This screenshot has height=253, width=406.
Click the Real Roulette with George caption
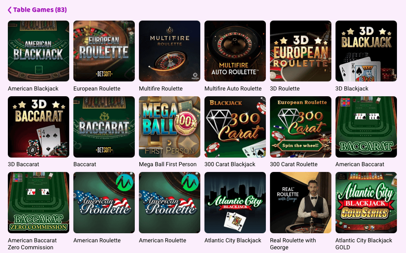pyautogui.click(x=293, y=244)
